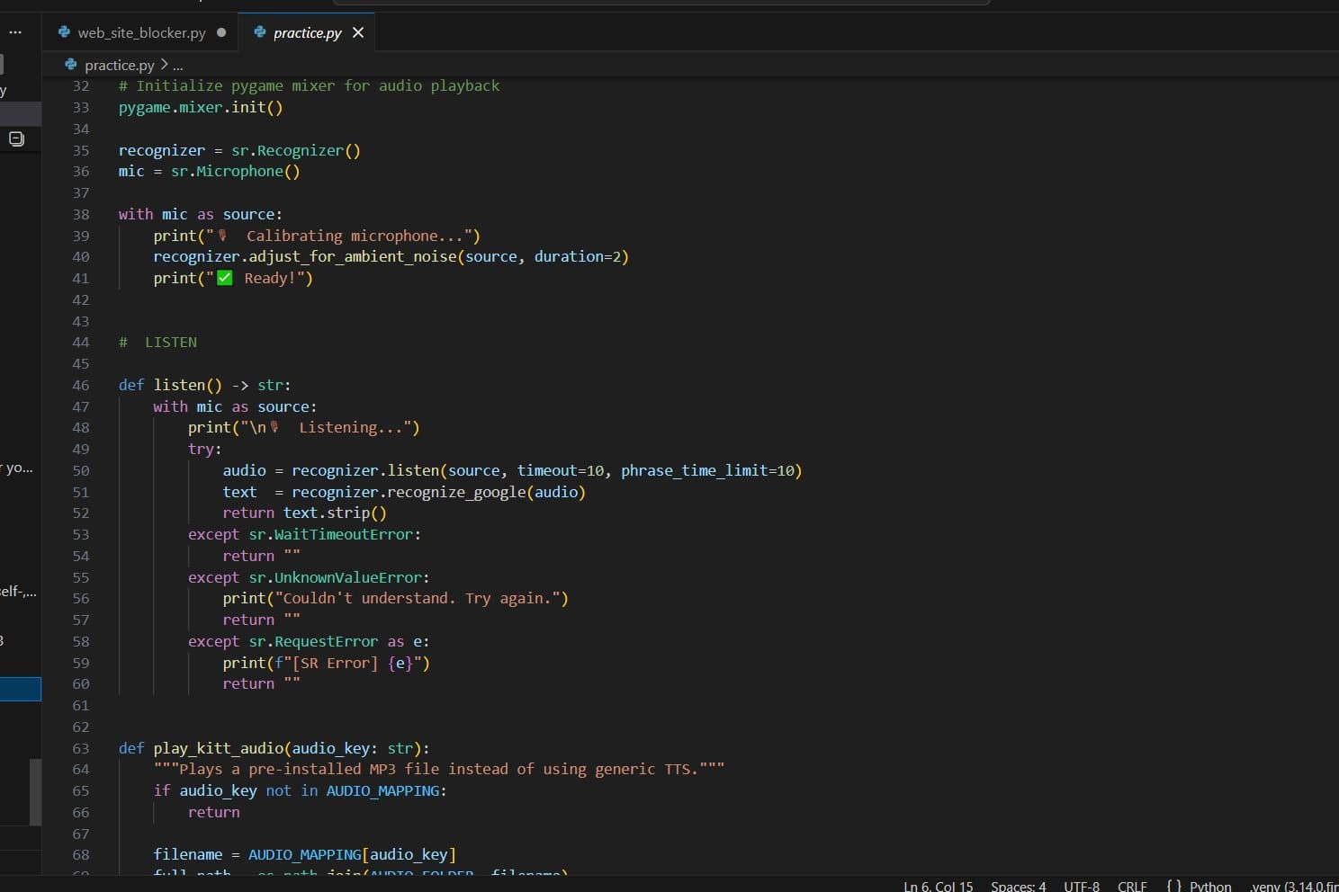Open Go to Line via Ln 6, Col 15
This screenshot has height=892, width=1339.
pos(939,886)
